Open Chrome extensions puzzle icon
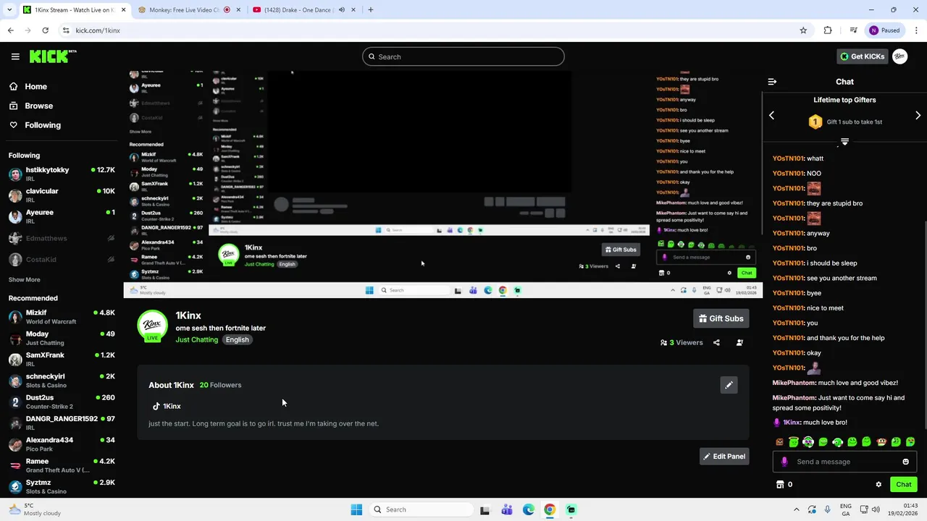This screenshot has width=927, height=521. click(828, 30)
